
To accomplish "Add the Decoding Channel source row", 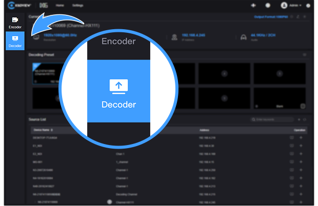I will click(x=301, y=194).
